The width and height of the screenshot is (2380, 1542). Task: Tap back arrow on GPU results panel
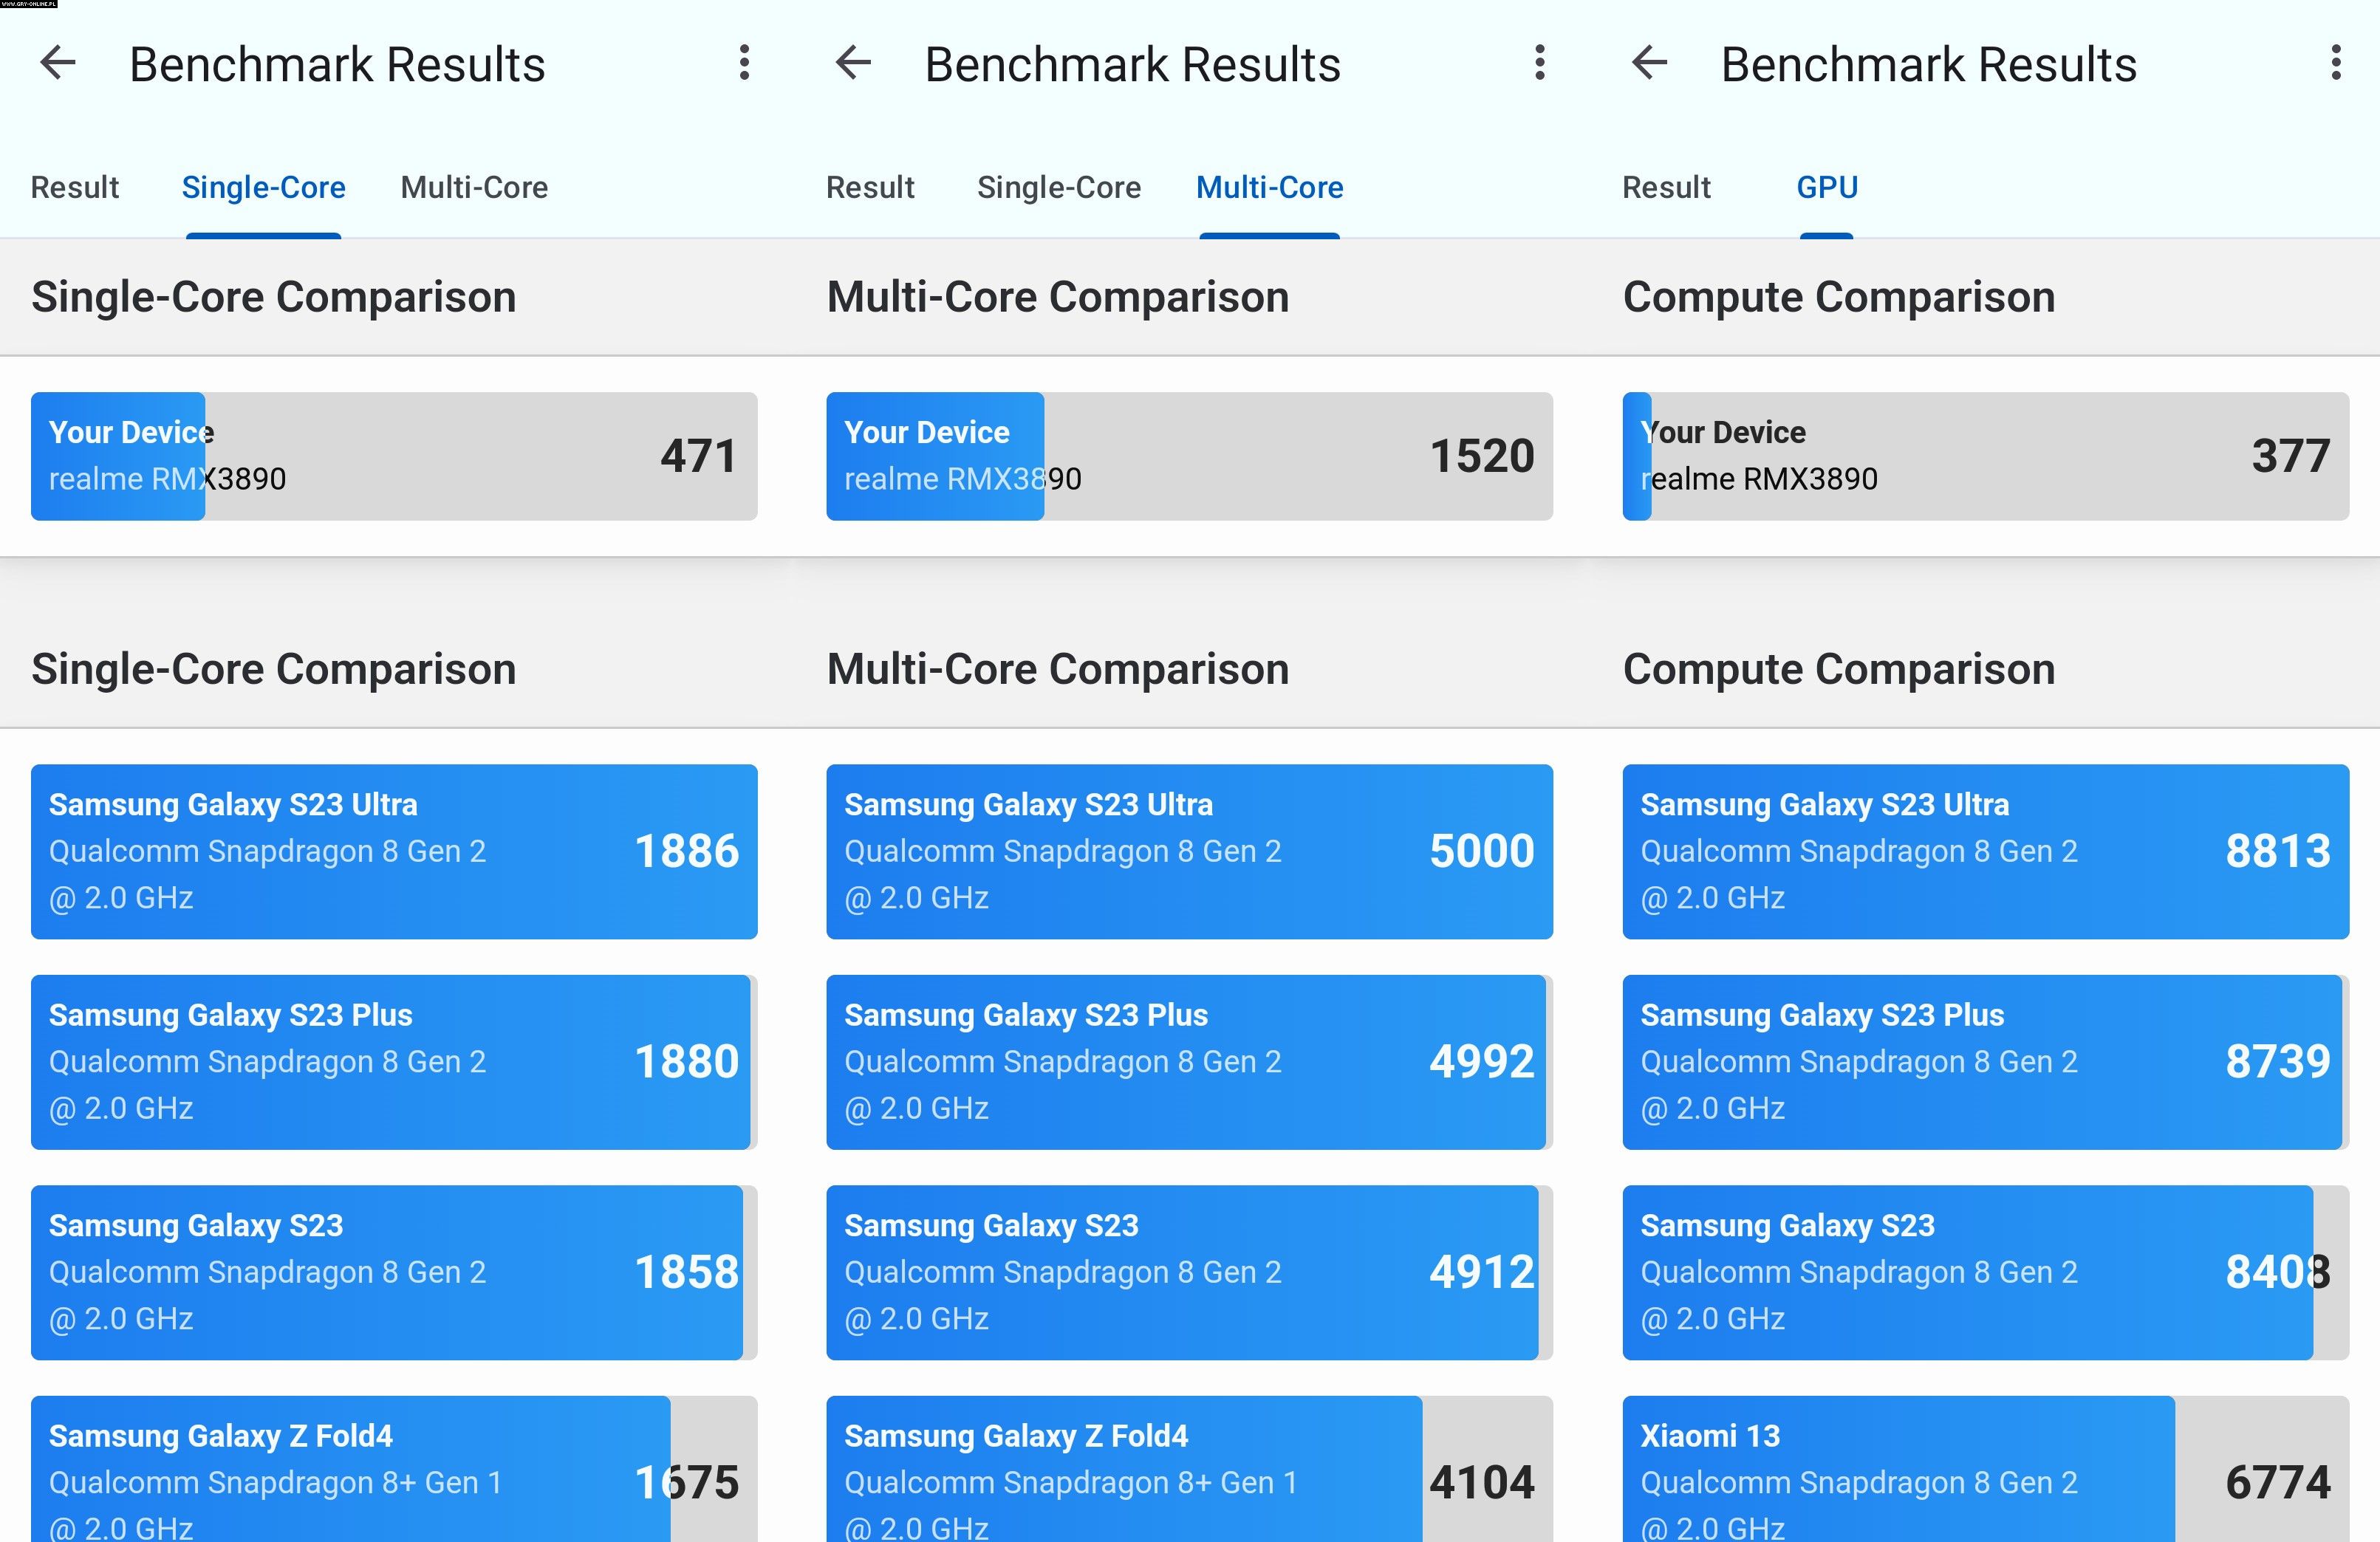click(x=1649, y=64)
